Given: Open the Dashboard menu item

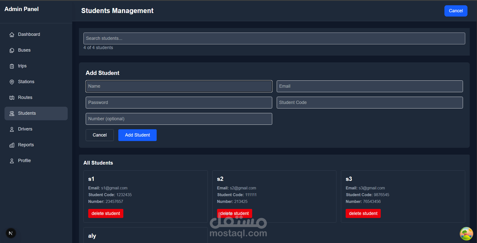Looking at the screenshot, I should [x=36, y=34].
